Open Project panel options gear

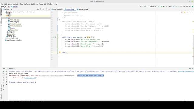click(46, 9)
